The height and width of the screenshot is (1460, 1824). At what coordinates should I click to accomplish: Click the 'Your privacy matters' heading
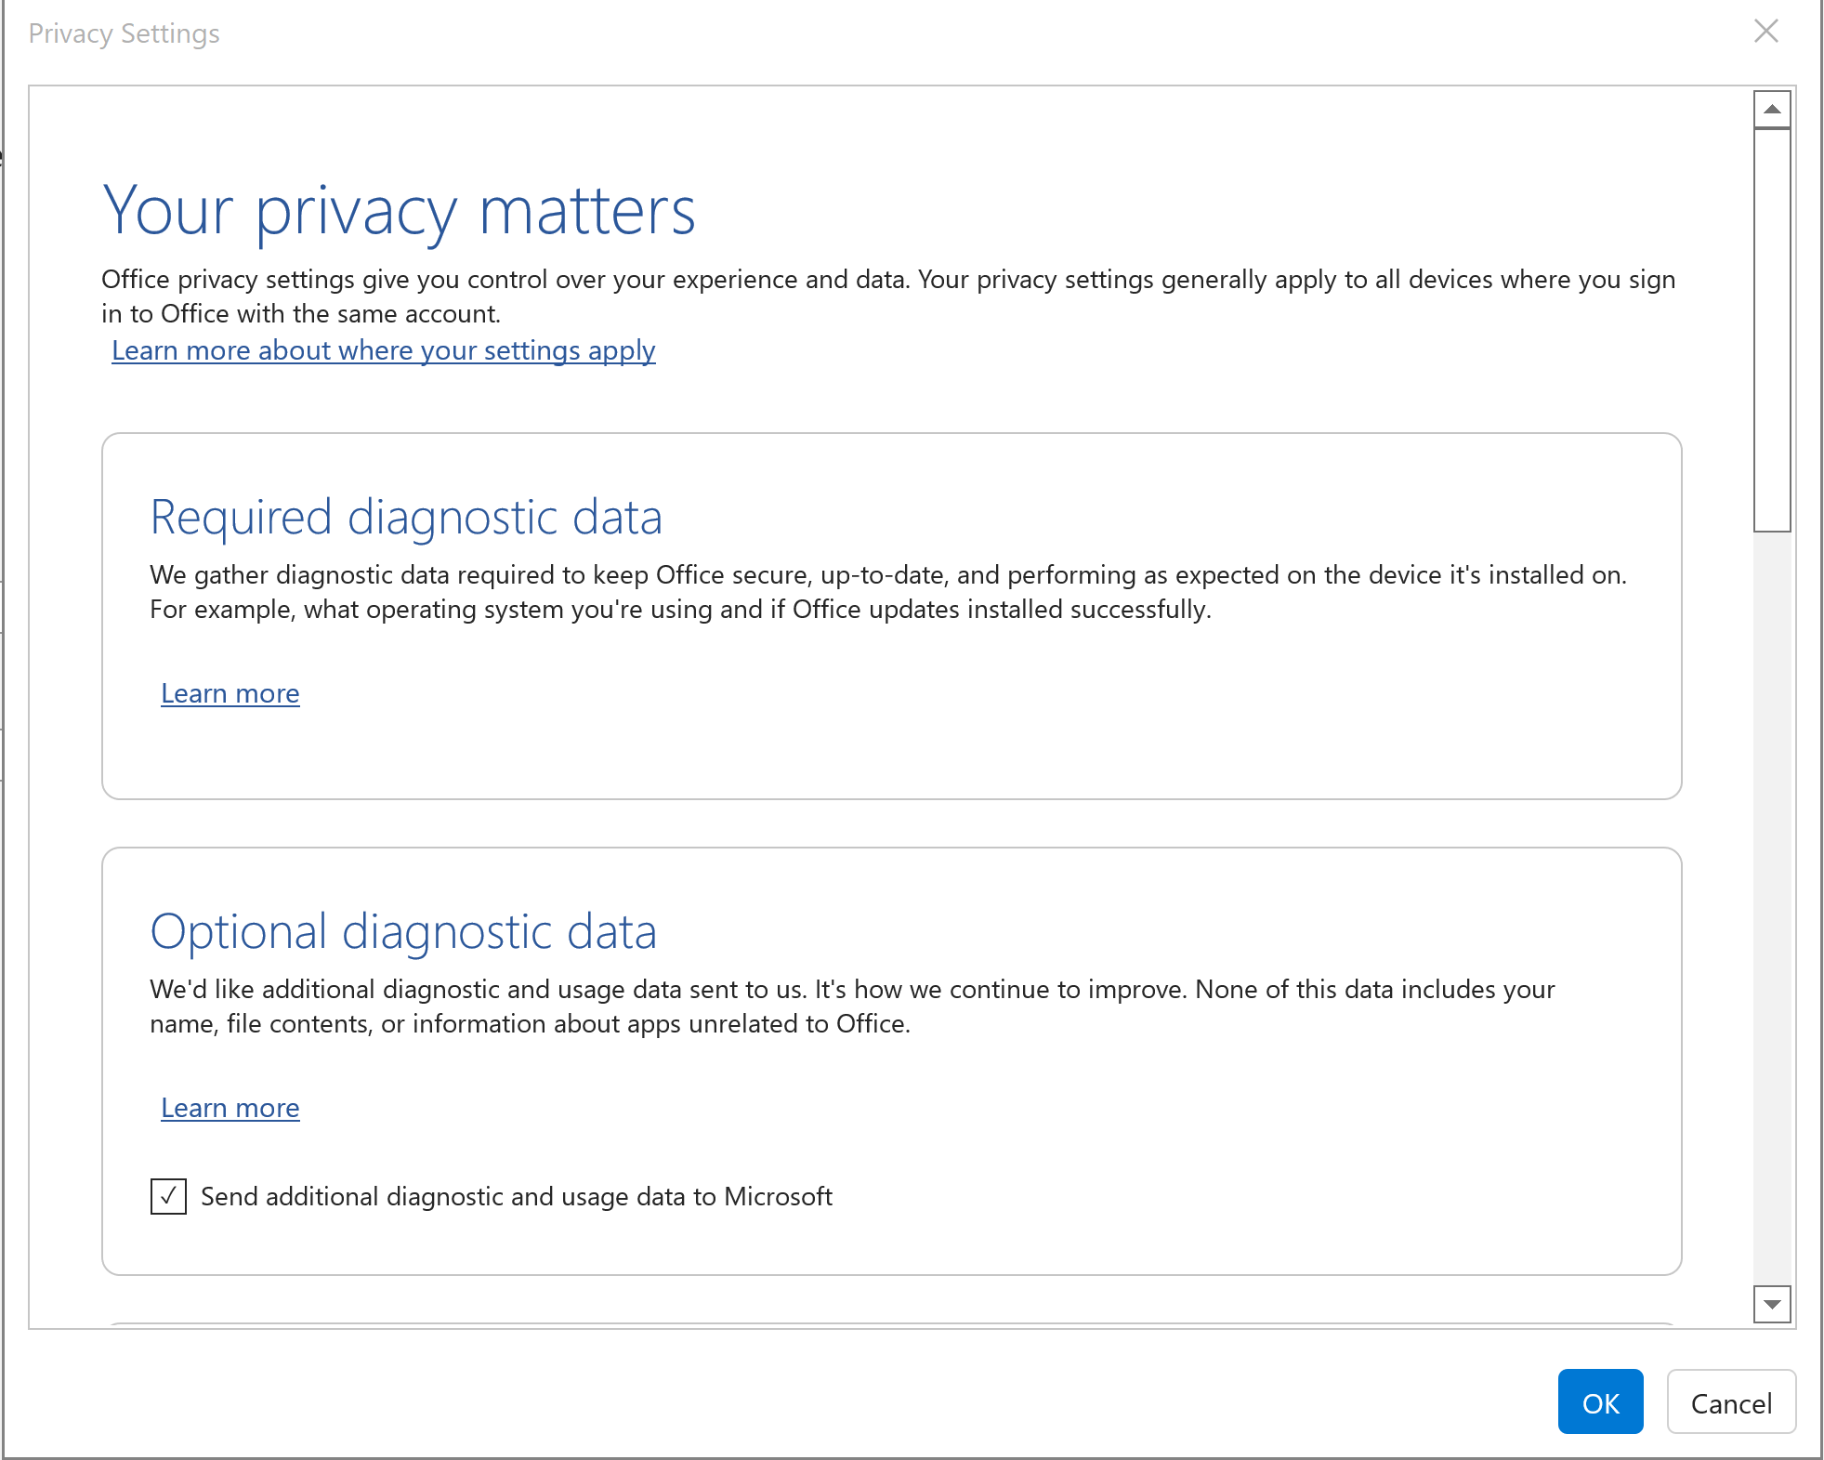400,212
